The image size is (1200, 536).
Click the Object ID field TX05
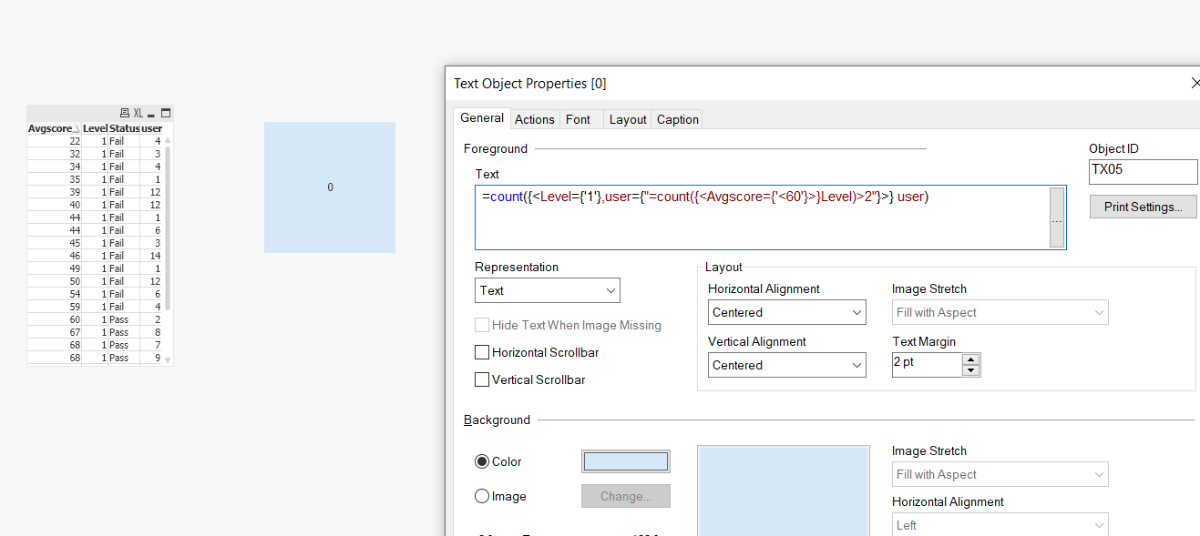pos(1144,172)
